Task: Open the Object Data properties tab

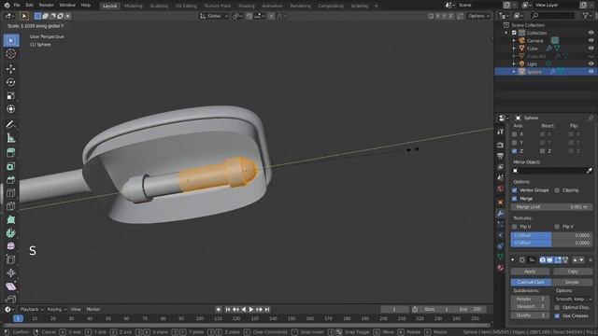Action: coord(501,257)
